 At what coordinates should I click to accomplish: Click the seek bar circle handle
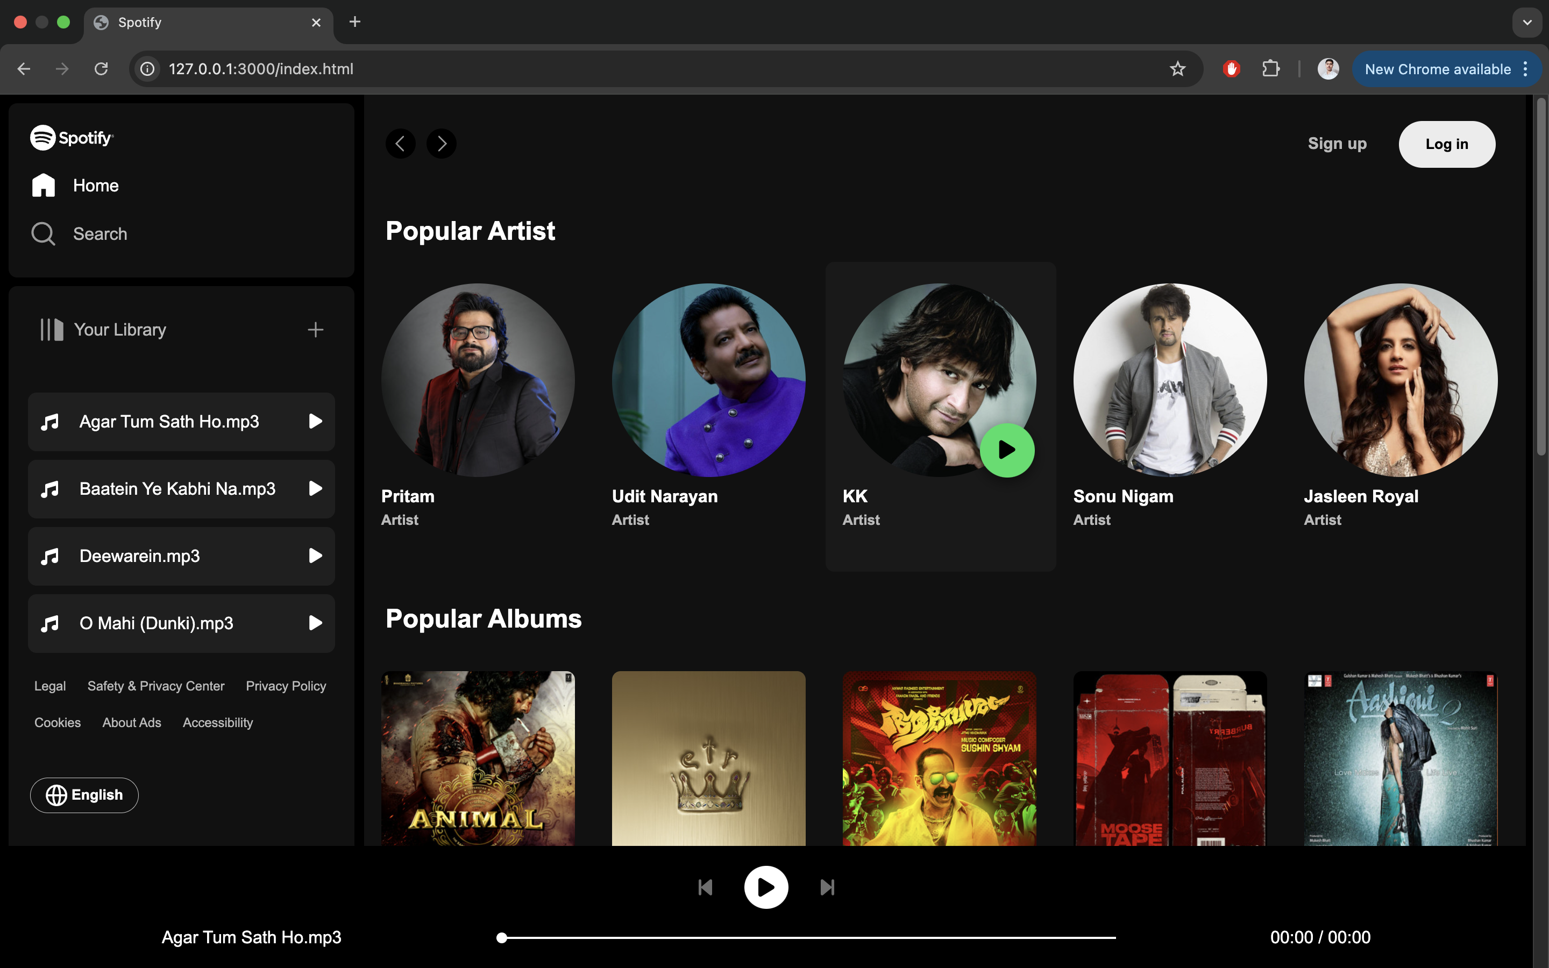(x=502, y=938)
